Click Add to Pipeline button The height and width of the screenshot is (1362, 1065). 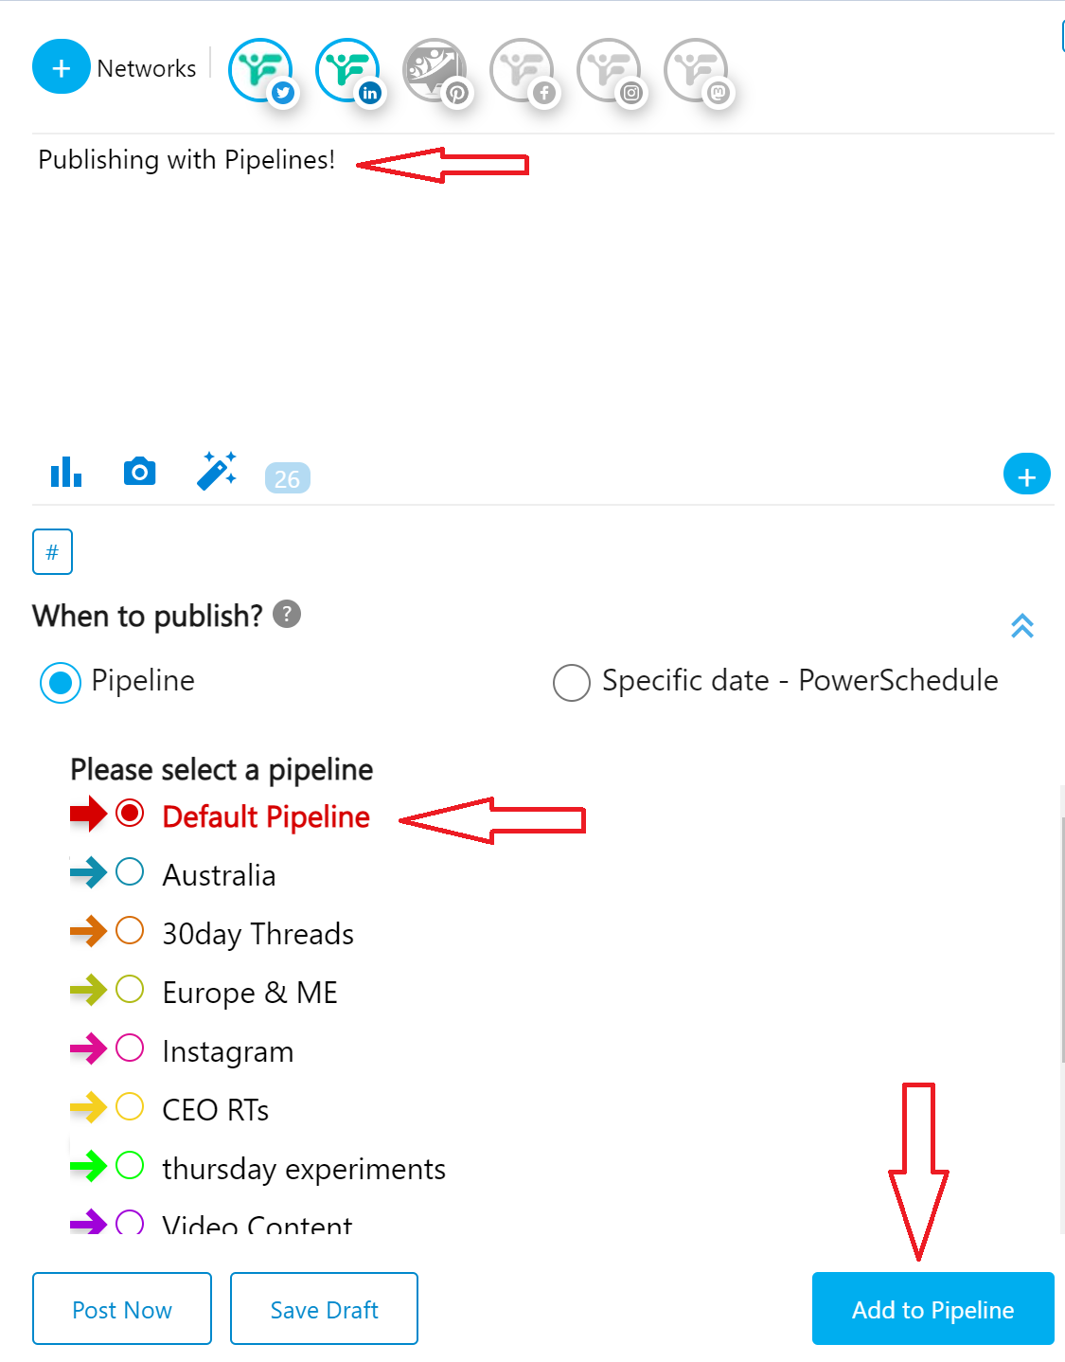point(933,1309)
